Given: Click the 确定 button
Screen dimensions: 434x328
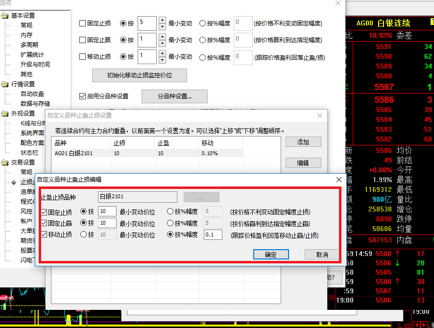Looking at the screenshot, I should (270, 255).
